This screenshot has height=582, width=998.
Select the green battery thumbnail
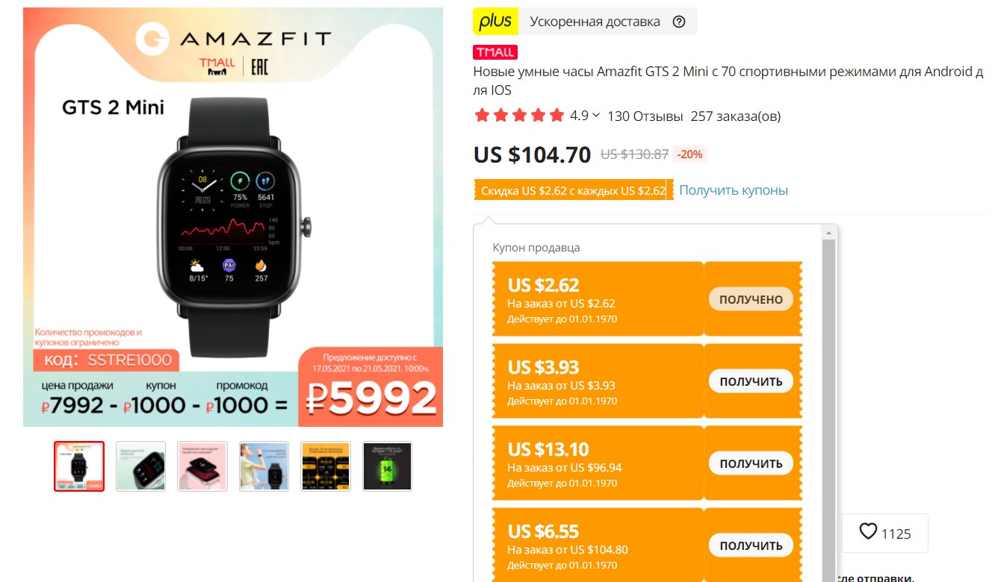point(387,466)
